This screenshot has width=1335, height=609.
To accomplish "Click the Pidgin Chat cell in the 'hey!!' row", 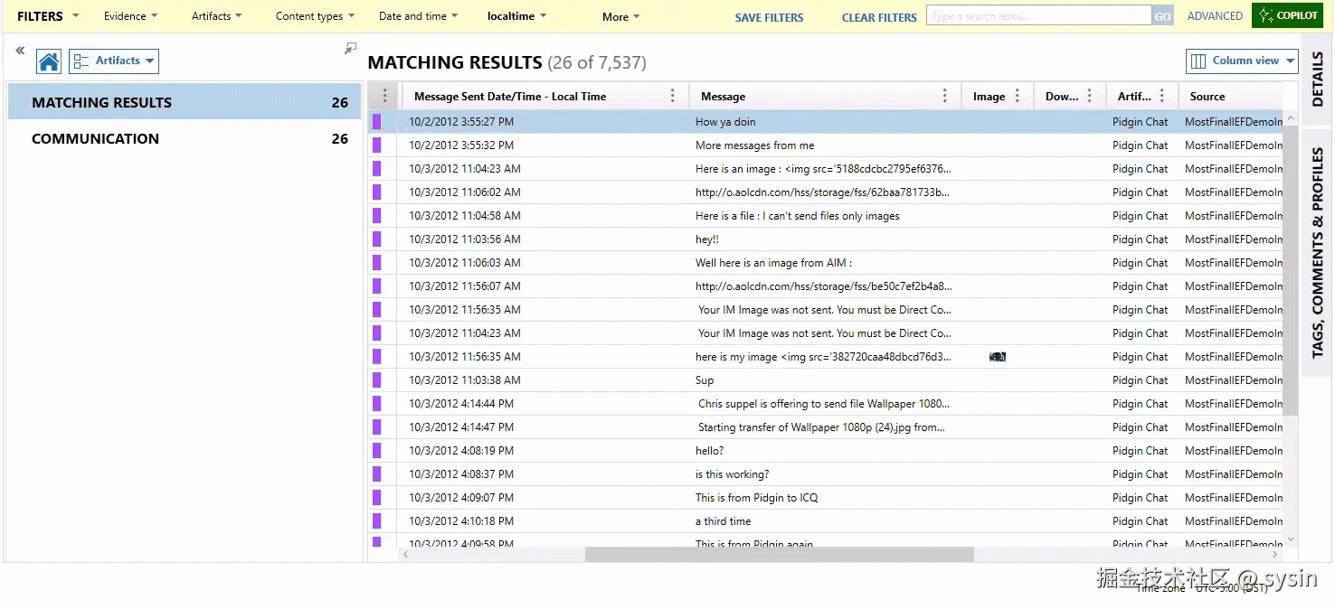I will (x=1140, y=239).
